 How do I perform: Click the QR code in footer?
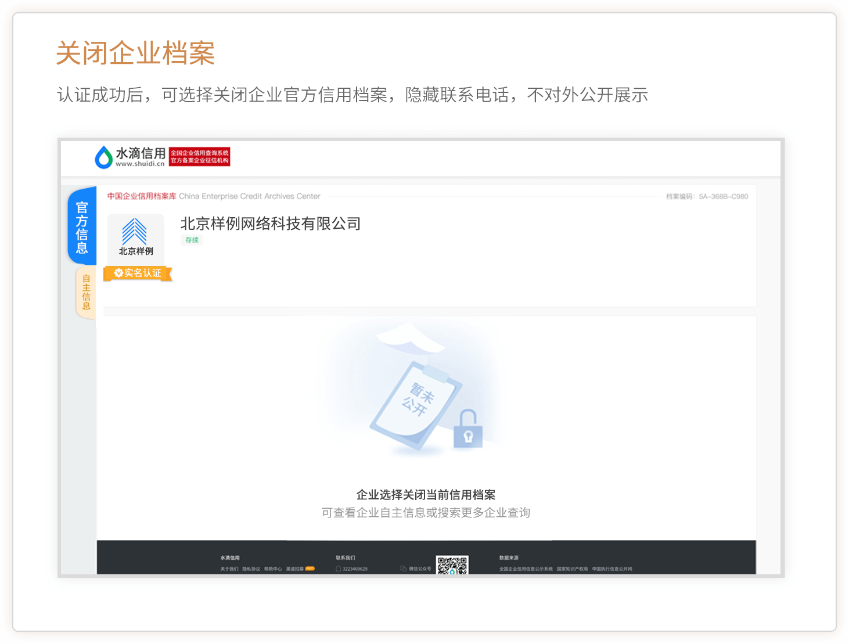[452, 566]
